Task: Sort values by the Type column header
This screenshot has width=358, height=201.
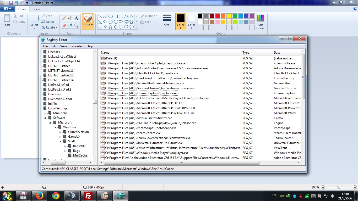Action: pos(256,53)
